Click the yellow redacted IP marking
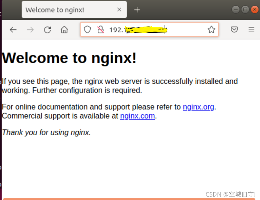 146,30
